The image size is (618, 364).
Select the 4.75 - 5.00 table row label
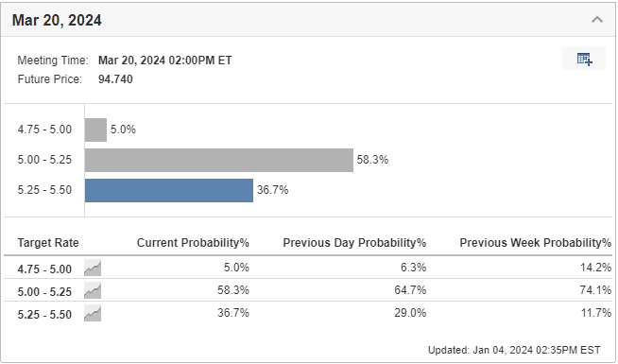(x=44, y=269)
